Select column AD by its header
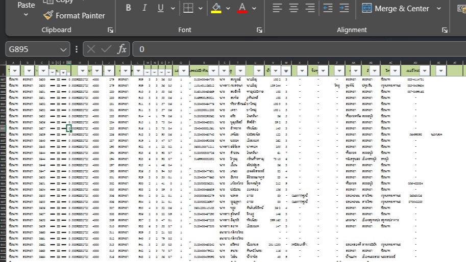Image resolution: width=466 pixels, height=262 pixels. (x=415, y=63)
